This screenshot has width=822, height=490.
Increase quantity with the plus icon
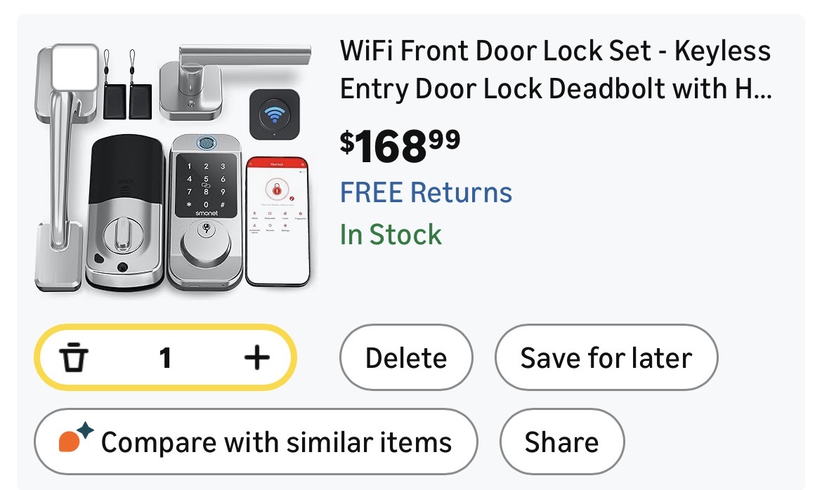256,359
